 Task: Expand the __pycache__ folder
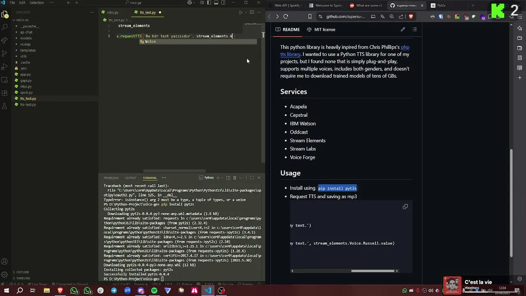(x=29, y=26)
